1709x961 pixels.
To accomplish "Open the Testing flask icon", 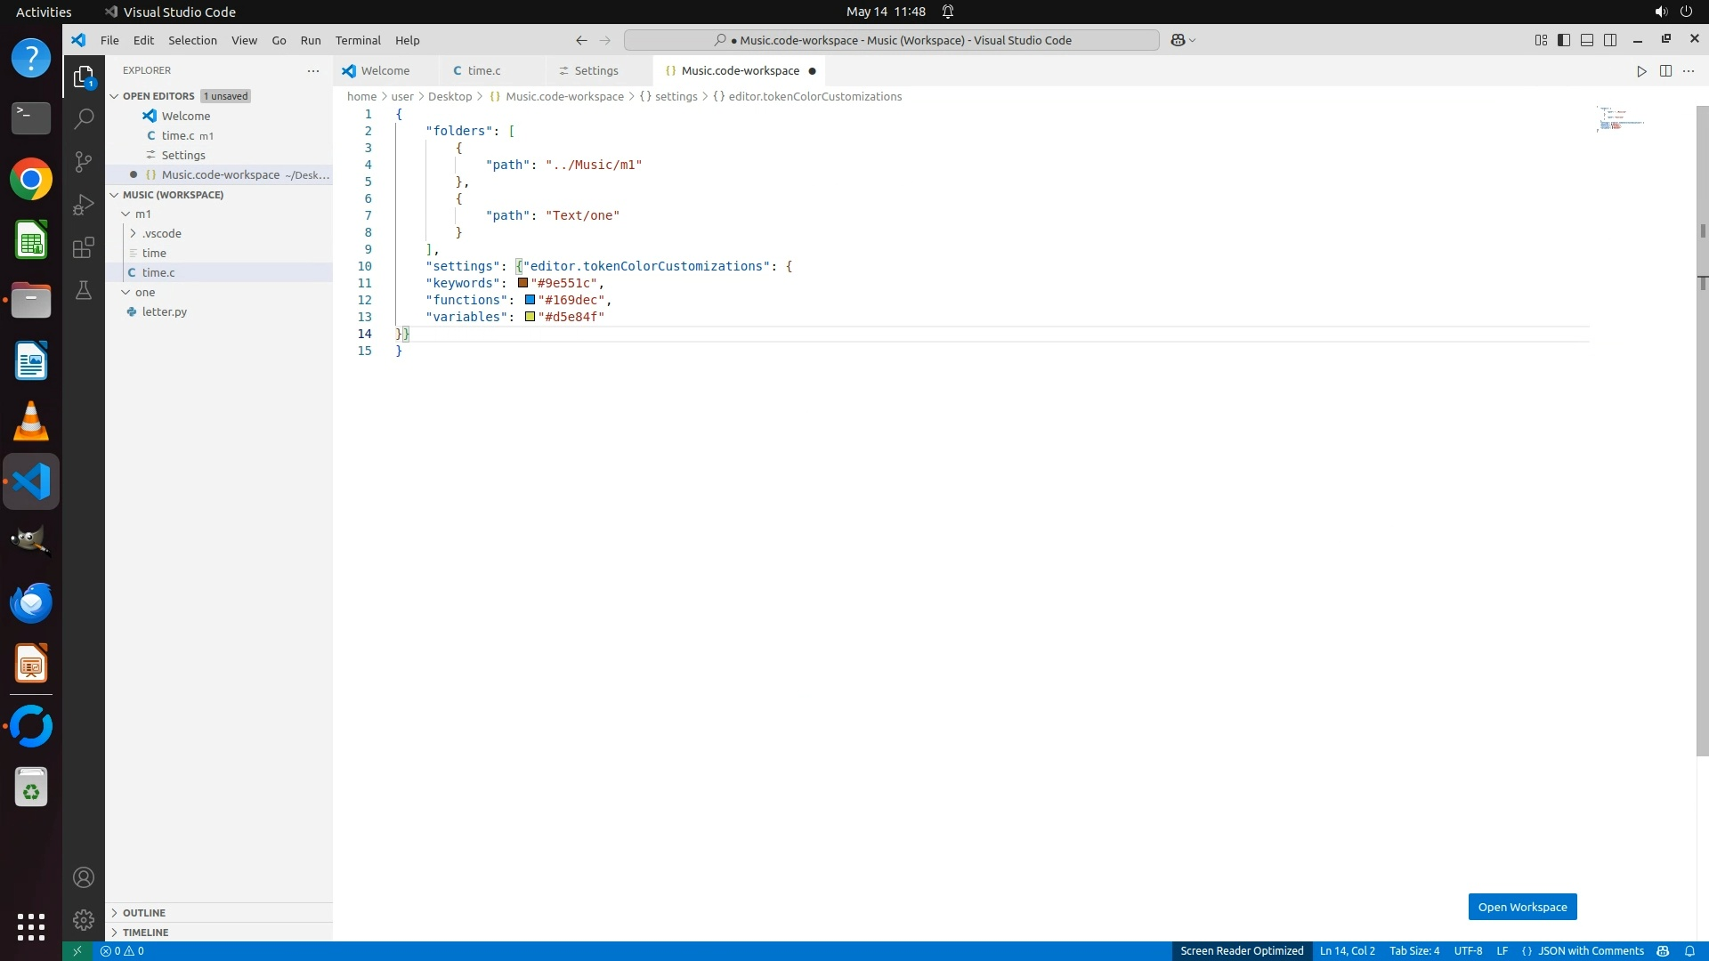I will (84, 290).
